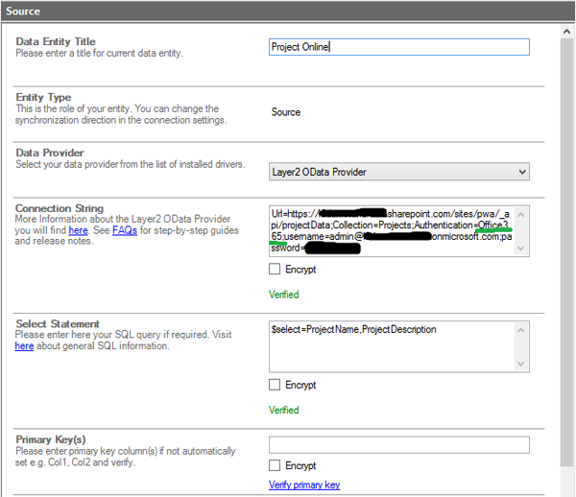Click the Data Entity Title text field
This screenshot has height=497, width=576.
pyautogui.click(x=398, y=47)
